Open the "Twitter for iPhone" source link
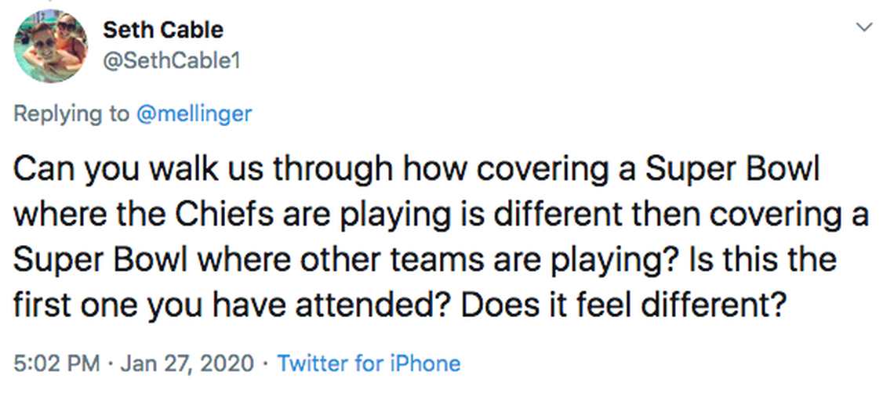 pos(369,363)
